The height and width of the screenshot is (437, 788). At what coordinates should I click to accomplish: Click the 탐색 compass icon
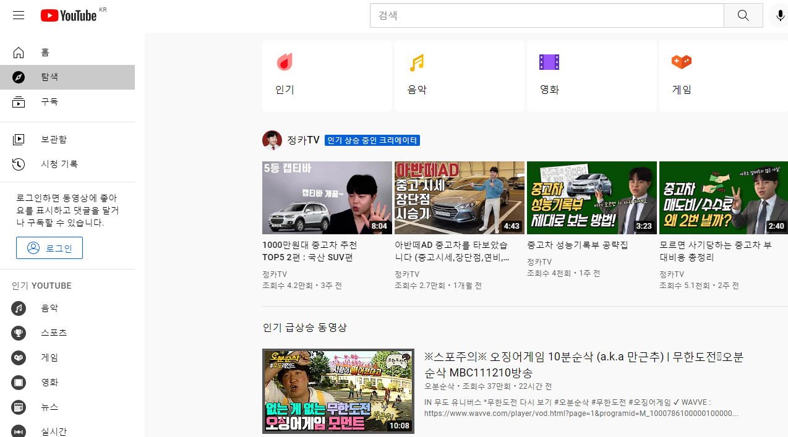click(19, 77)
